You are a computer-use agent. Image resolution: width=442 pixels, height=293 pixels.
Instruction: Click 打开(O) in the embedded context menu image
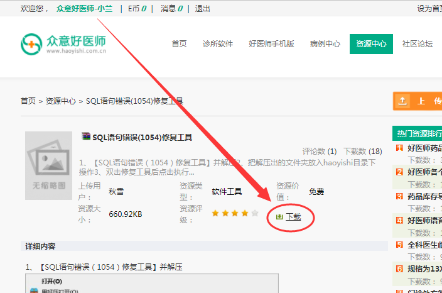52,282
